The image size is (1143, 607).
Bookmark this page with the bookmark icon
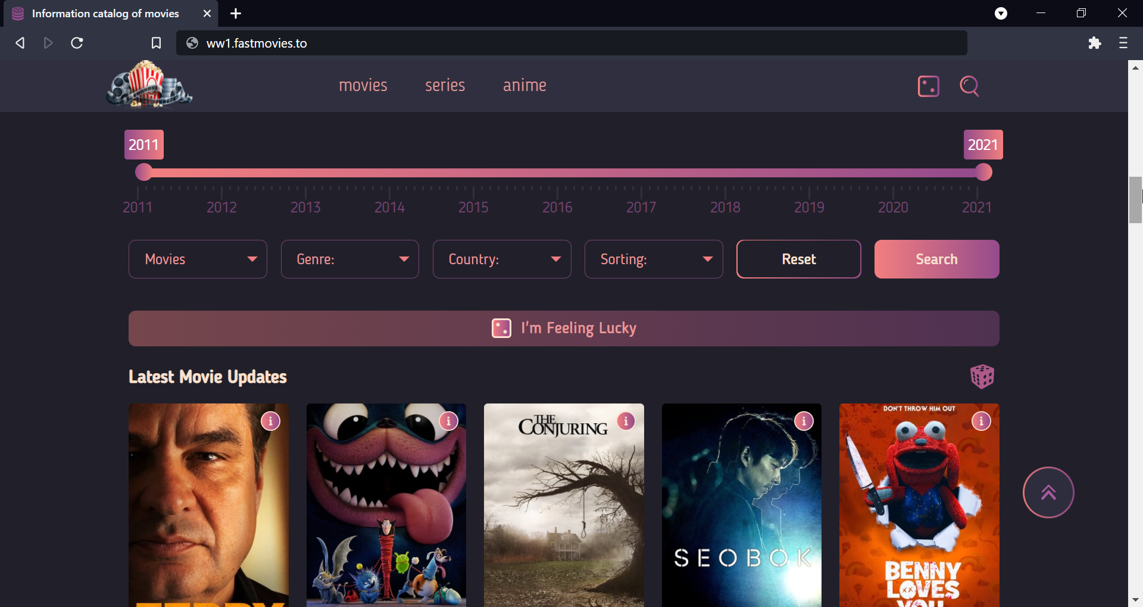pyautogui.click(x=156, y=43)
